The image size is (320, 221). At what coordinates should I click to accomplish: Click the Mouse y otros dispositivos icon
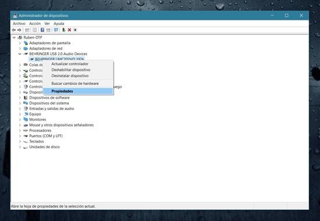click(26, 125)
